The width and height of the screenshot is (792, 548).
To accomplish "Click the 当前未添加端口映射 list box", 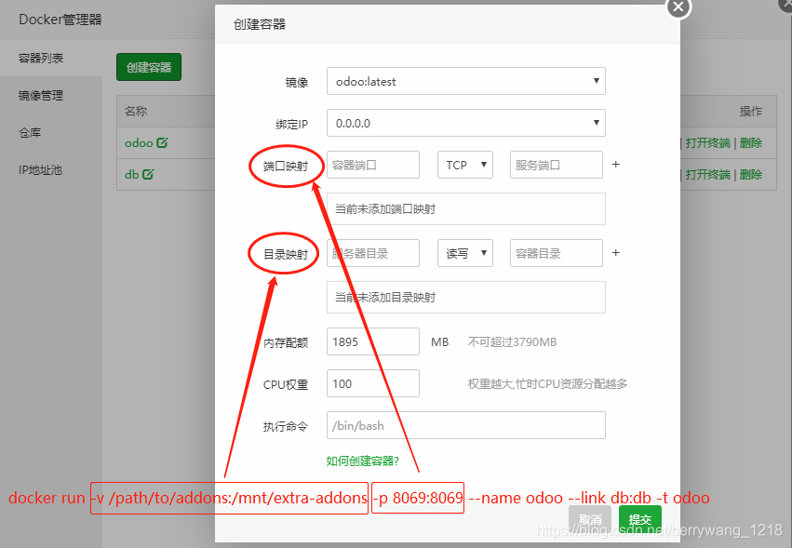I will (465, 209).
